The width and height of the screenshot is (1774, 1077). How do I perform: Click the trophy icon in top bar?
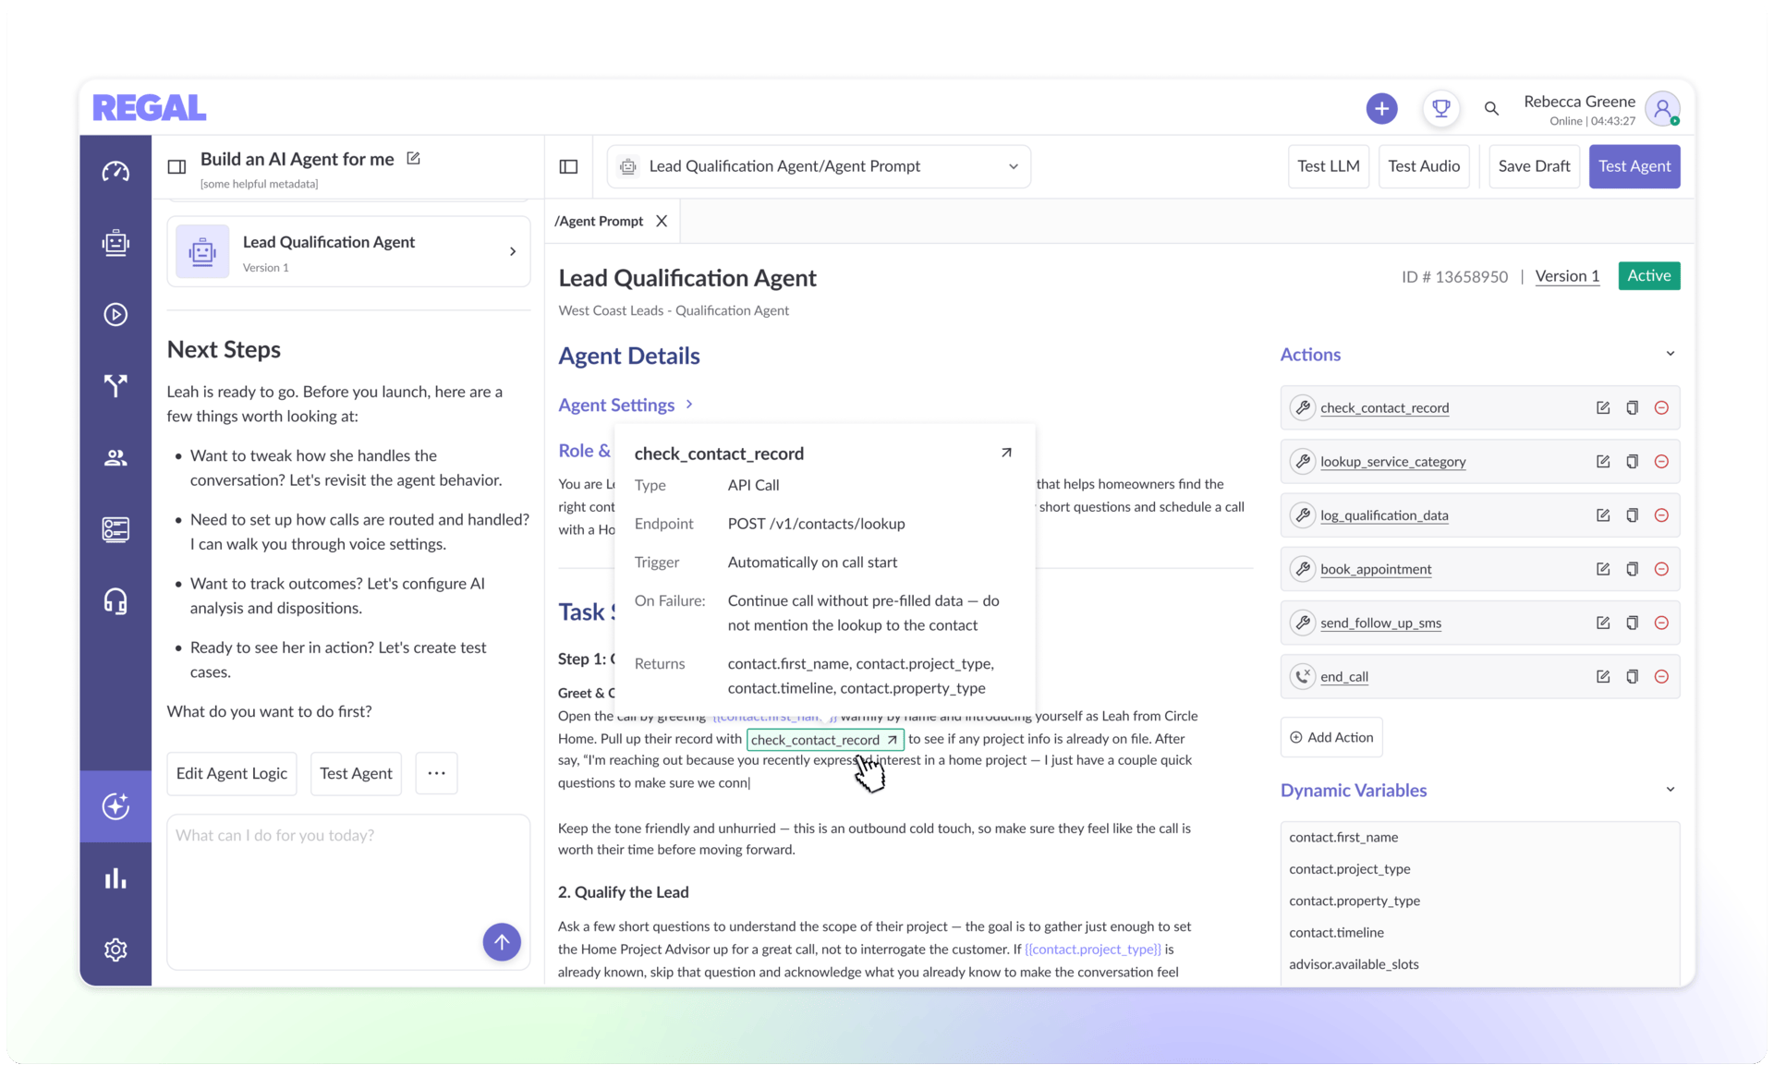[x=1440, y=109]
